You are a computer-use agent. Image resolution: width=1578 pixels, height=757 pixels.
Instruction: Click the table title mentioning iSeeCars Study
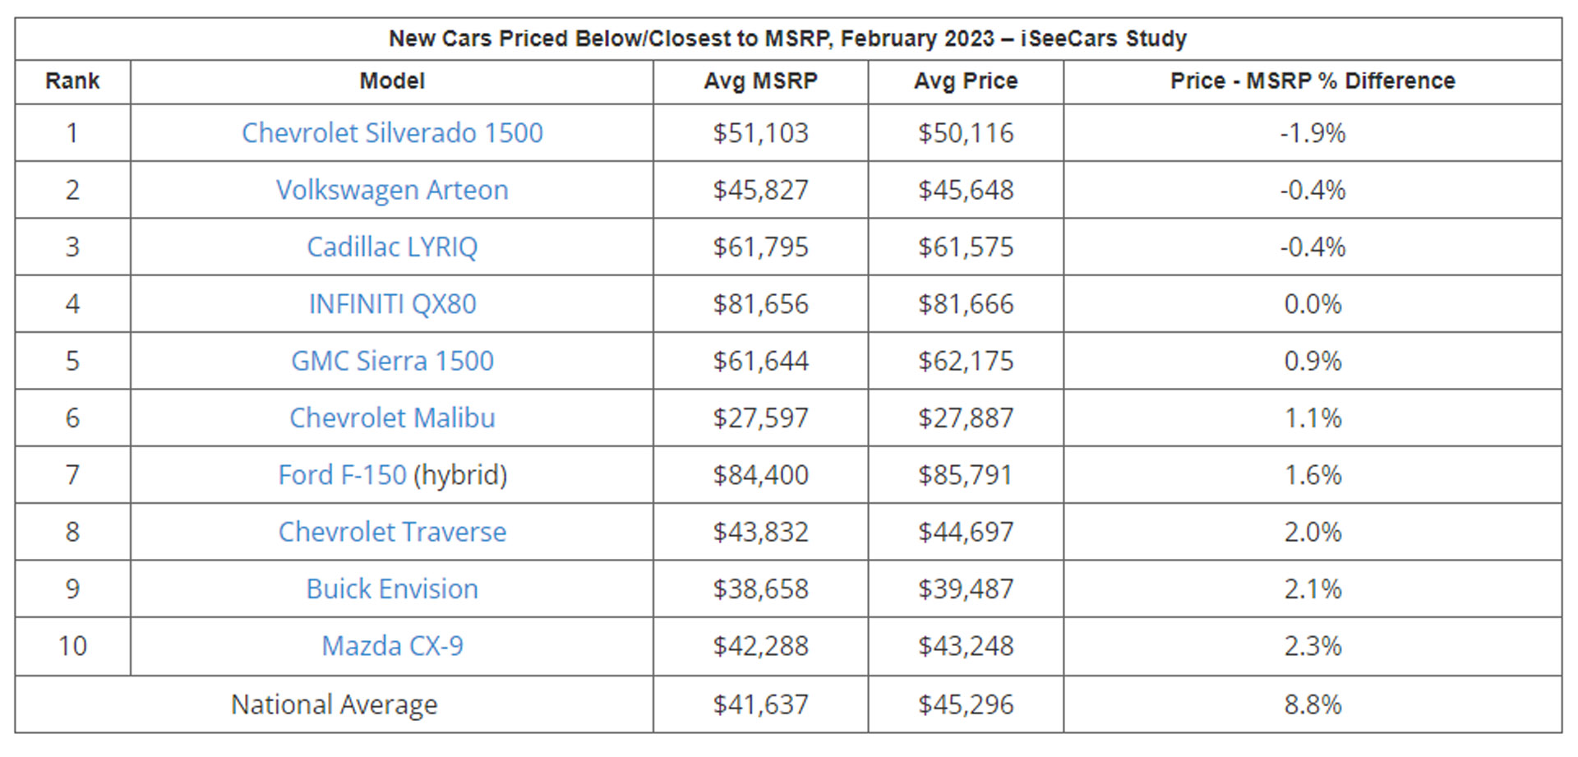click(x=787, y=39)
